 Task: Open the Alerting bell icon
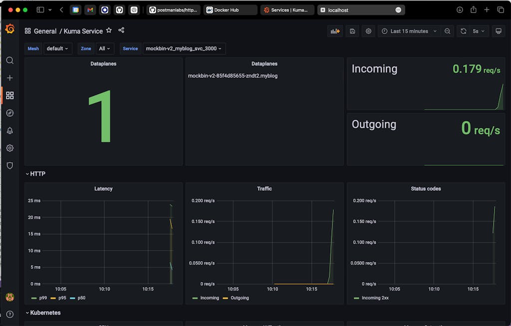point(9,131)
